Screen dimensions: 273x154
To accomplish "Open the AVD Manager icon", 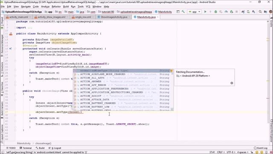I will 248,12.
